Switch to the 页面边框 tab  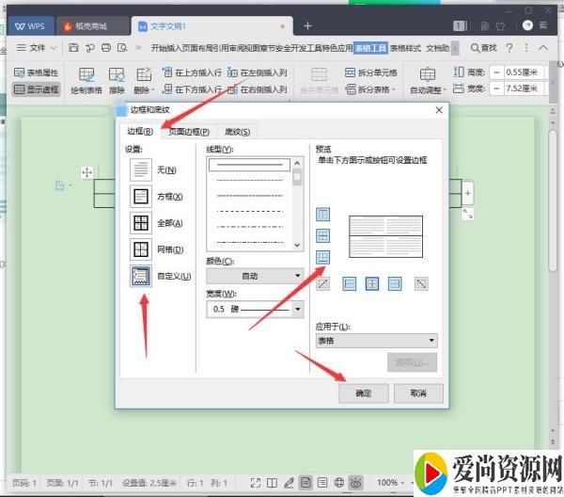coord(189,132)
